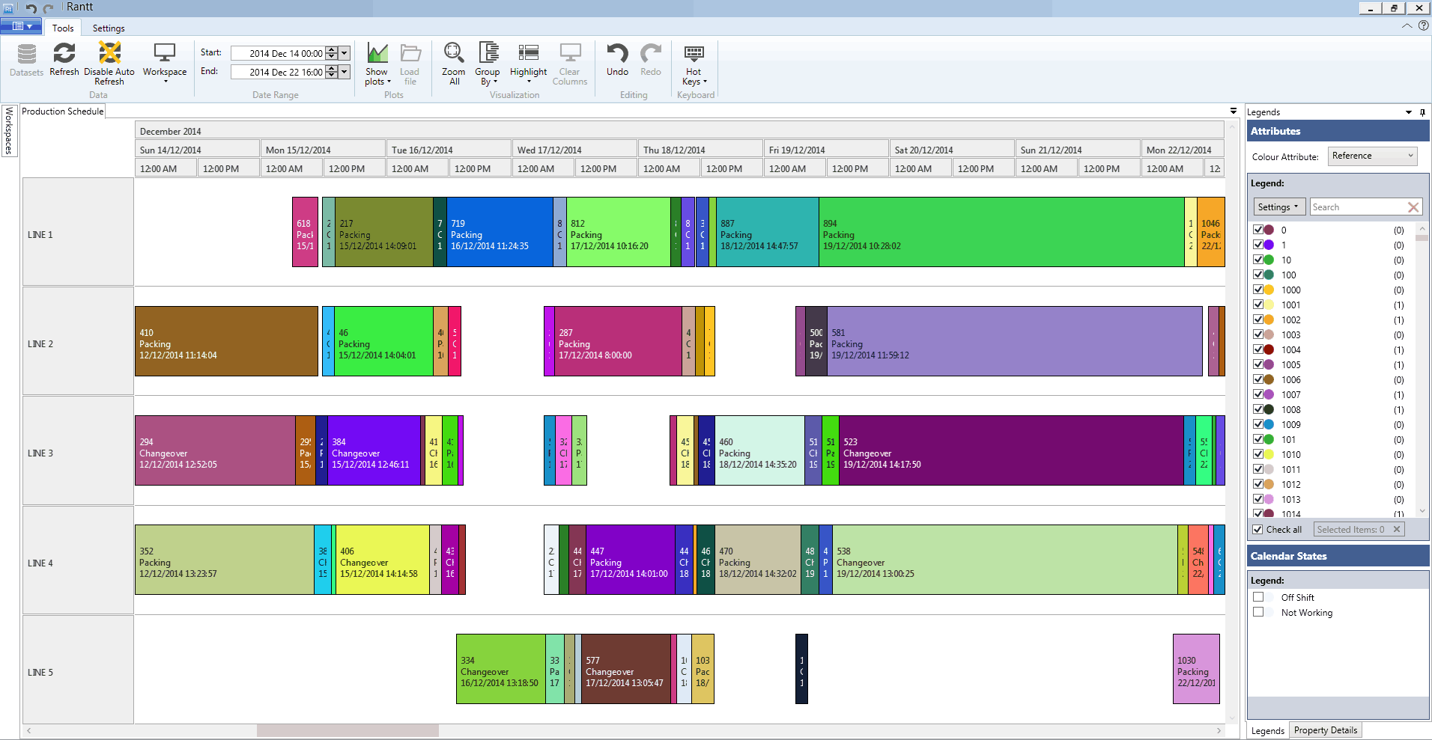Click the purple swatch for legend item 1
1432x740 pixels.
tap(1269, 245)
